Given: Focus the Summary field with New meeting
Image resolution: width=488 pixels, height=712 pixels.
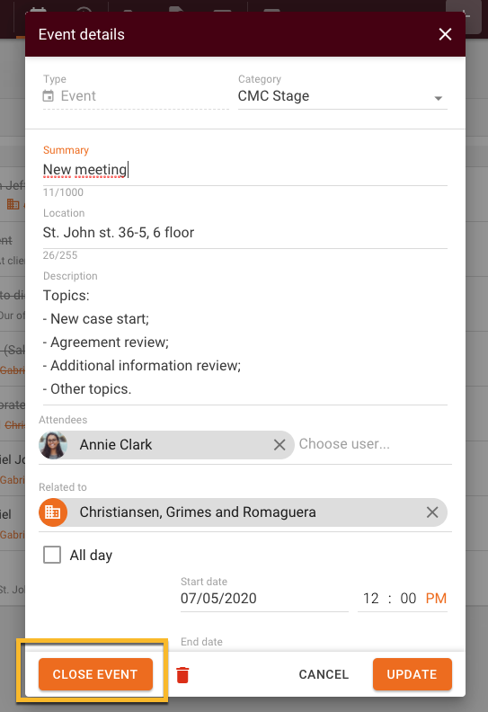Looking at the screenshot, I should coord(245,170).
